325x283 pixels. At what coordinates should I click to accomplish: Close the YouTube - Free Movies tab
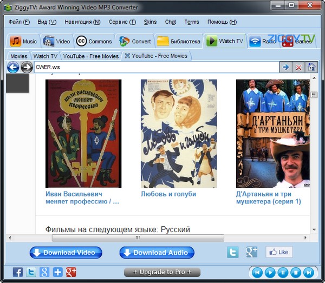click(x=127, y=56)
